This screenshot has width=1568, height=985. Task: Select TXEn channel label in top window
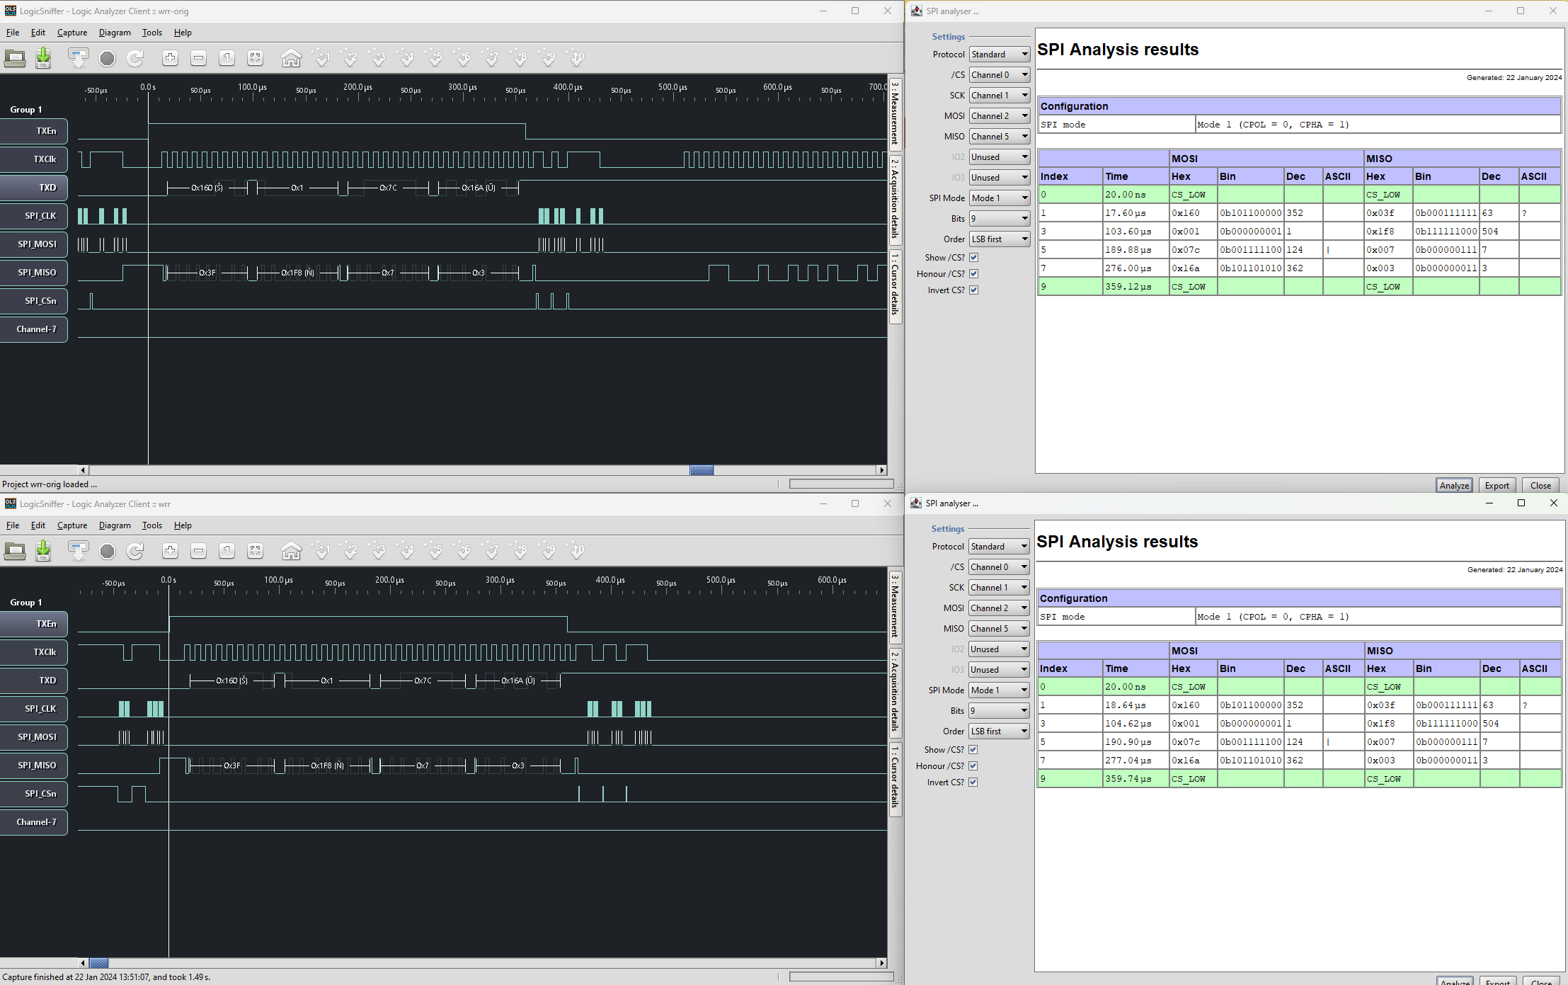34,131
